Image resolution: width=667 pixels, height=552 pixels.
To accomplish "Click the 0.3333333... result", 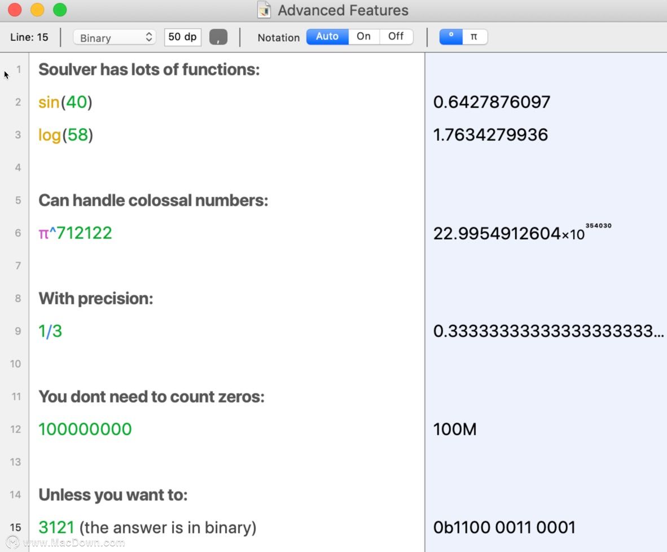I will tap(548, 331).
